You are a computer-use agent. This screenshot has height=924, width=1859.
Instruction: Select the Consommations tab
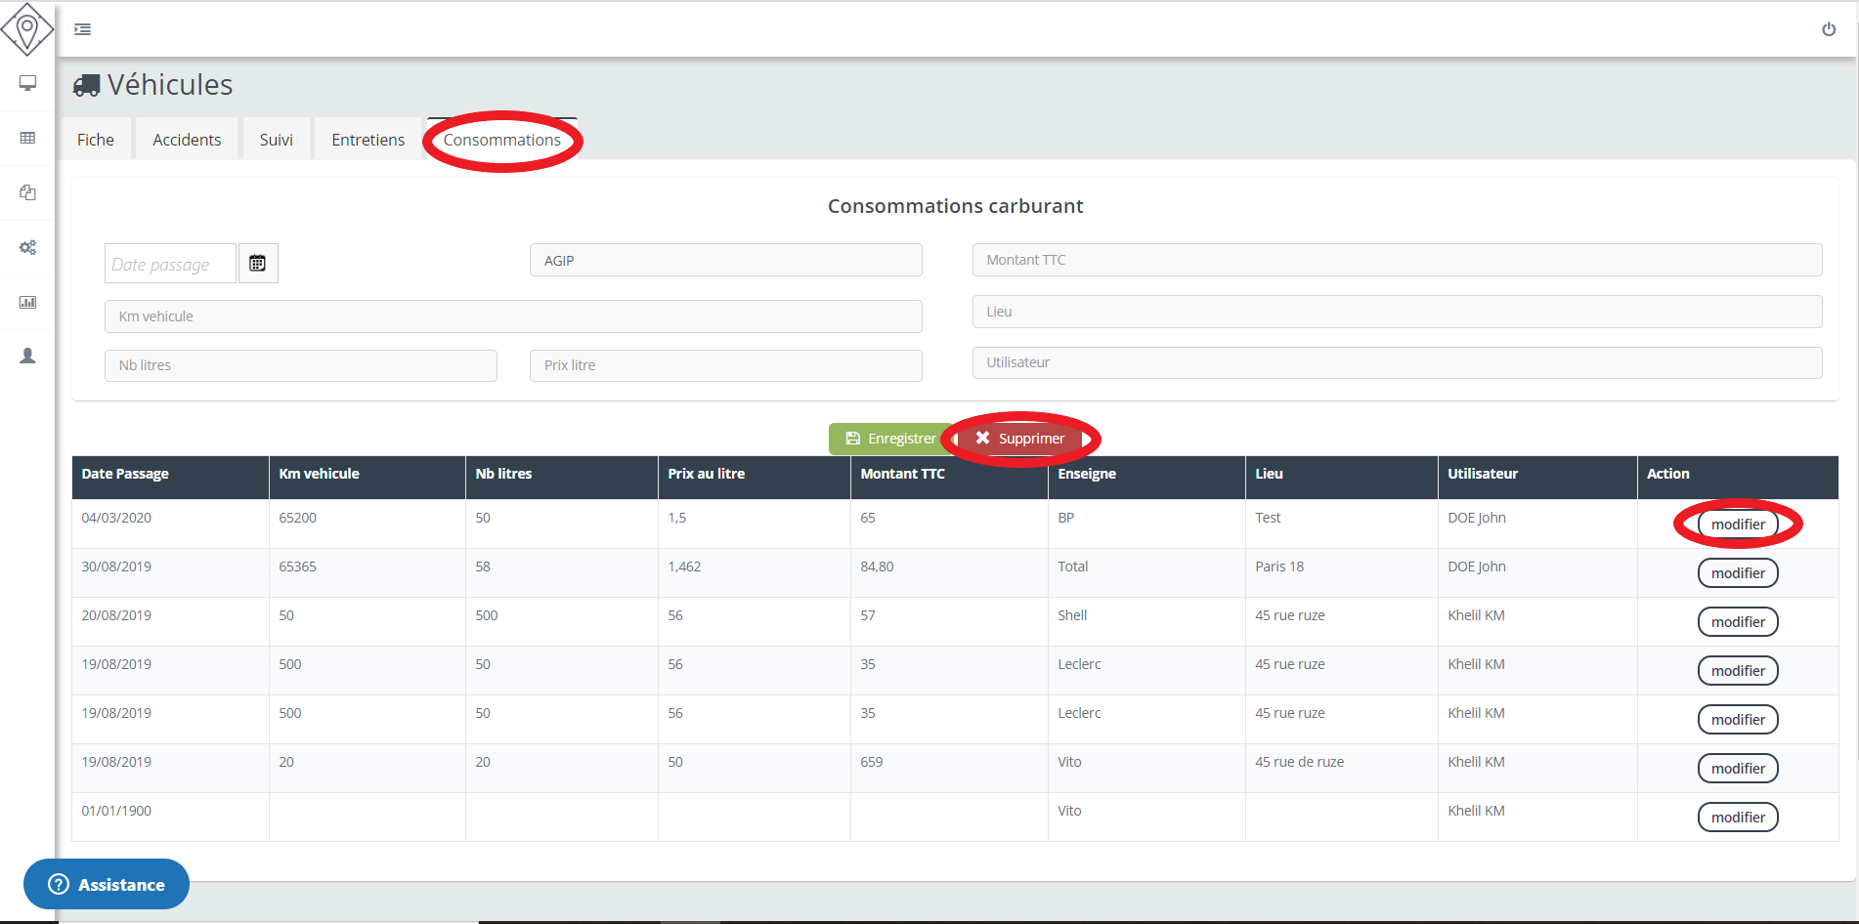501,140
